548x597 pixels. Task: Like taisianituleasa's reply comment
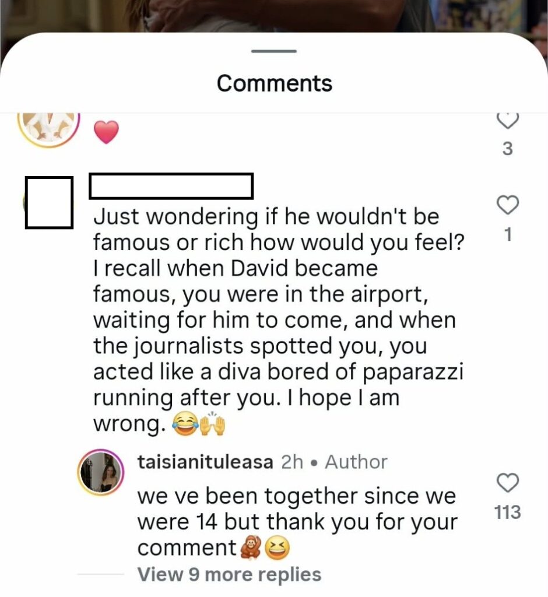(508, 483)
